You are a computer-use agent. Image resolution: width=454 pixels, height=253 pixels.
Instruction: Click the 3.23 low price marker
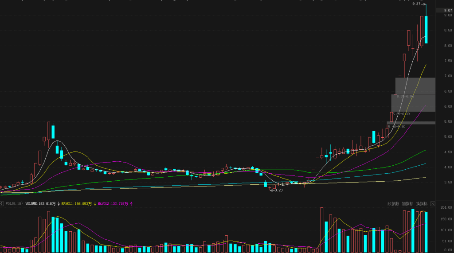tap(277, 190)
